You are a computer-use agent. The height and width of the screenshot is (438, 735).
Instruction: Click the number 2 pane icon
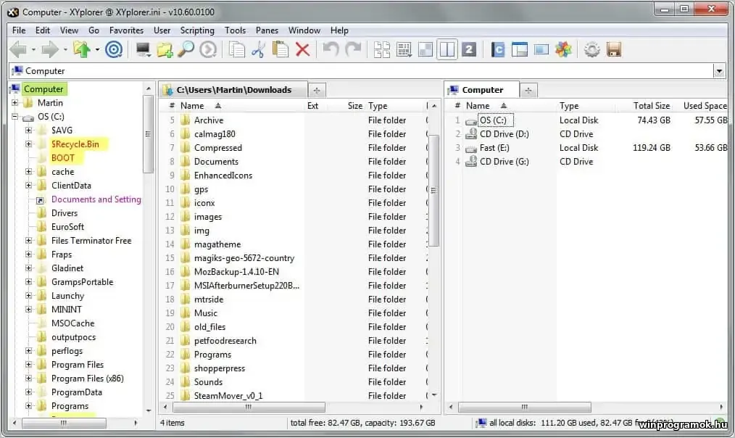tap(469, 49)
